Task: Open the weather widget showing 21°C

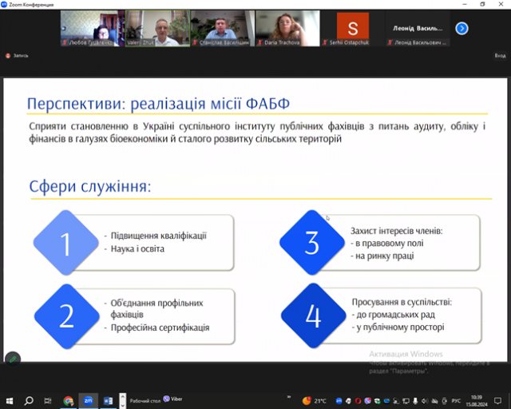Action: (x=314, y=401)
